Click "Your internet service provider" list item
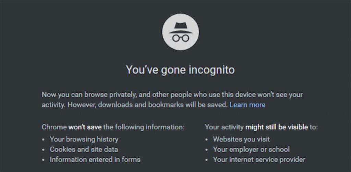This screenshot has width=351, height=172. coord(259,159)
